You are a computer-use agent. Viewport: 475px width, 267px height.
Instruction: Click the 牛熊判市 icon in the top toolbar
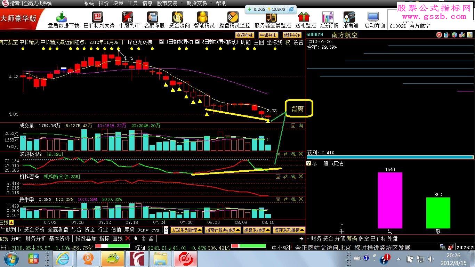pos(129,20)
